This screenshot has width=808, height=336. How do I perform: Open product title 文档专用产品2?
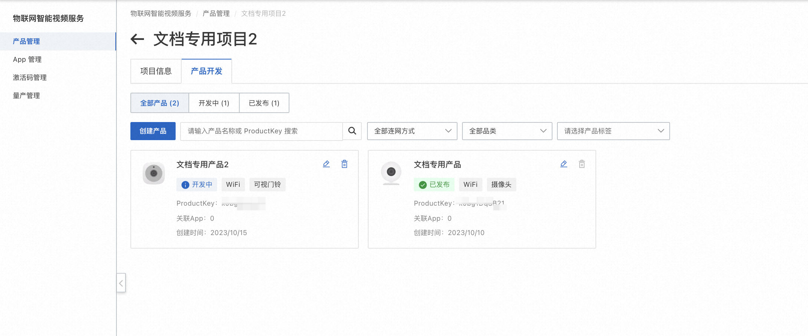(x=203, y=165)
